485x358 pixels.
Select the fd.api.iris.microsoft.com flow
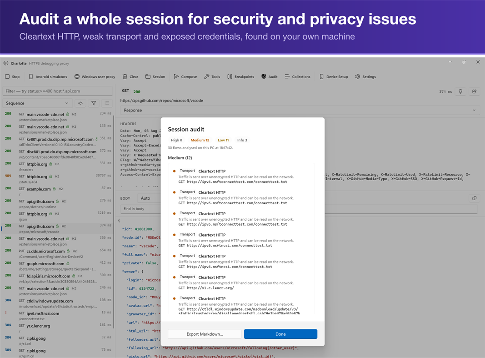pos(58,278)
